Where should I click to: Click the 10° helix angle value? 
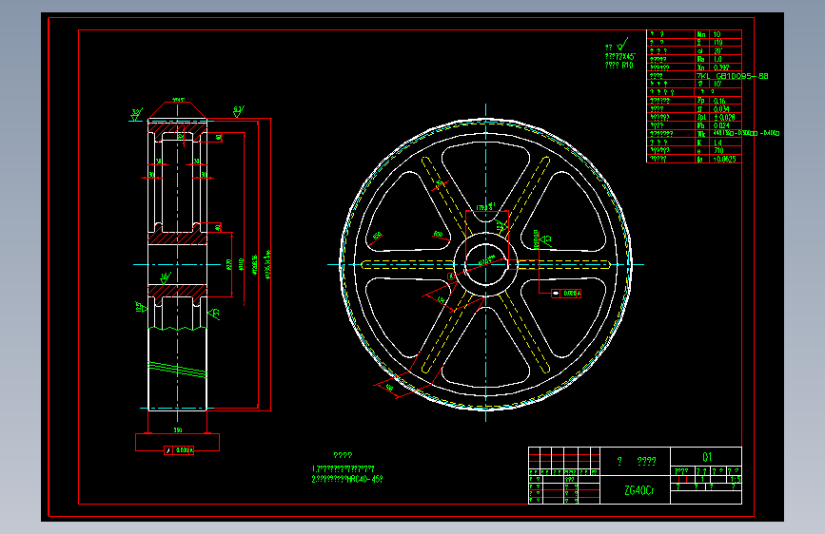point(717,85)
